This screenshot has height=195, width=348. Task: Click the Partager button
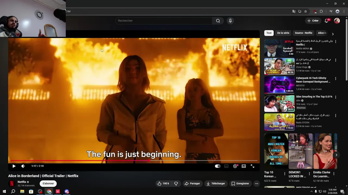(192, 183)
